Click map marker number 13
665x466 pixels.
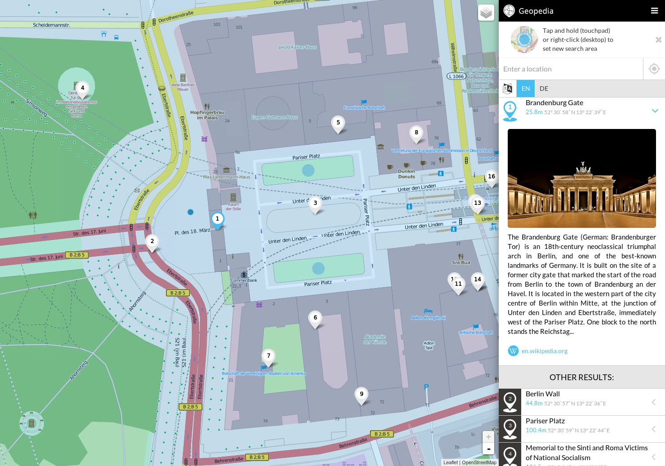pyautogui.click(x=478, y=204)
